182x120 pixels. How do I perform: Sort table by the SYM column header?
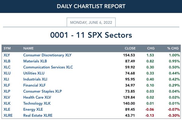7,48
